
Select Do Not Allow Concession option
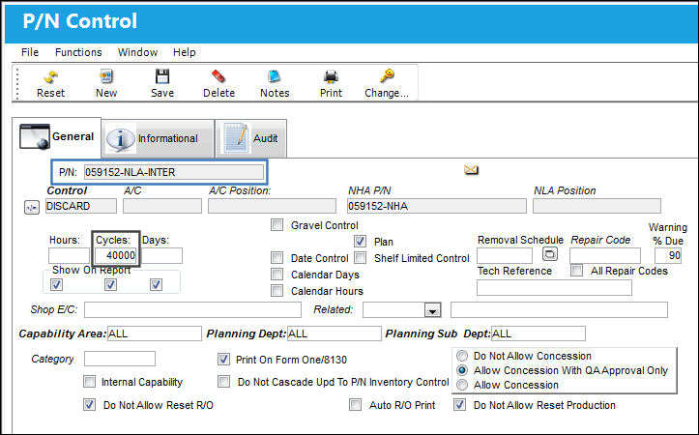(462, 356)
